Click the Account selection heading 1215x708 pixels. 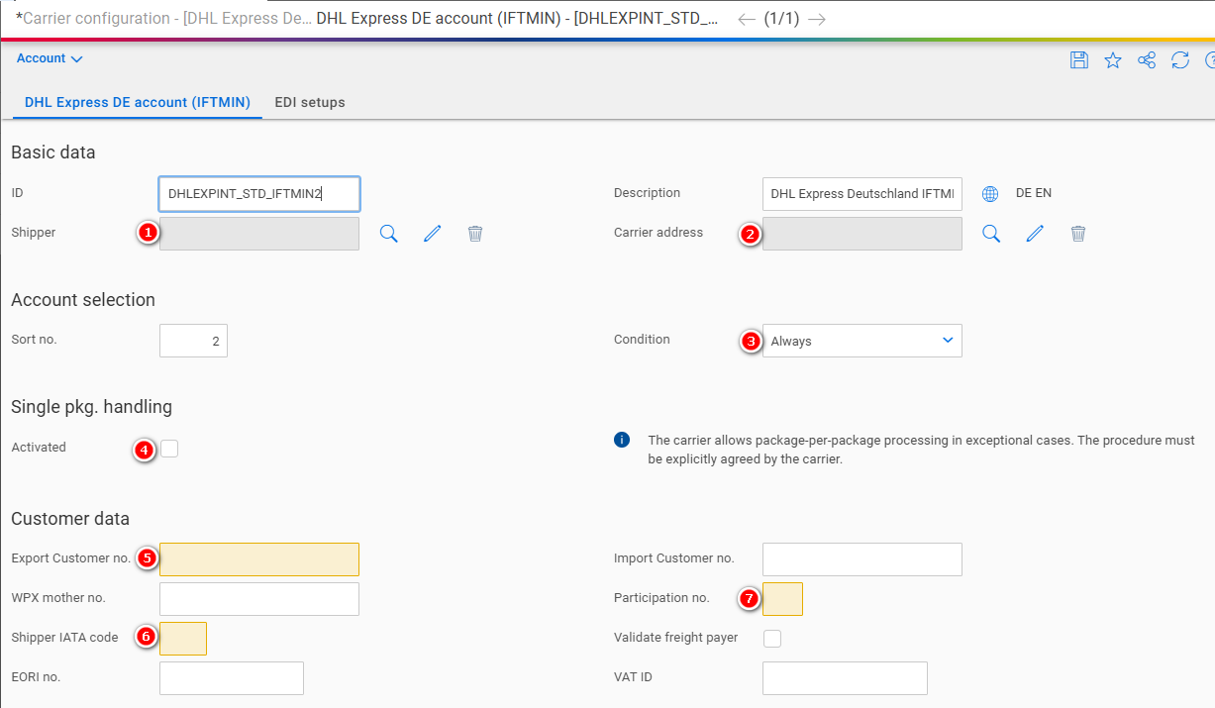[x=83, y=300]
